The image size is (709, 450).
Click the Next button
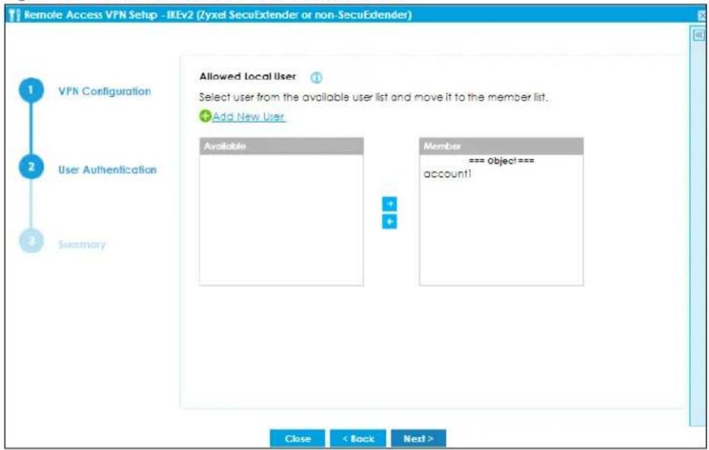point(418,439)
